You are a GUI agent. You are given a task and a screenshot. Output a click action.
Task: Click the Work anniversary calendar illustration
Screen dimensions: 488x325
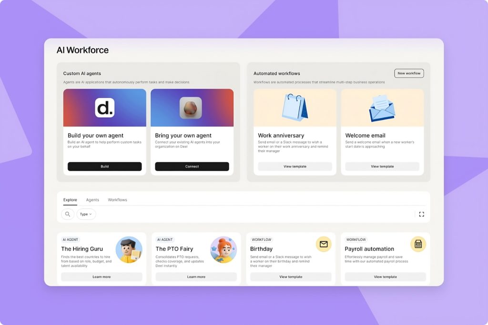click(295, 107)
